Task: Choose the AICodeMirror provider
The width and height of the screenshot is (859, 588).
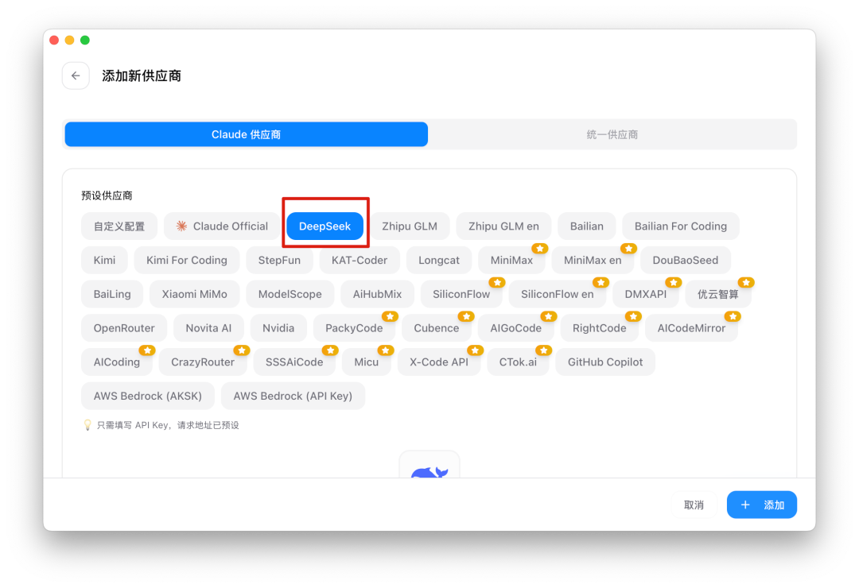Action: tap(691, 328)
